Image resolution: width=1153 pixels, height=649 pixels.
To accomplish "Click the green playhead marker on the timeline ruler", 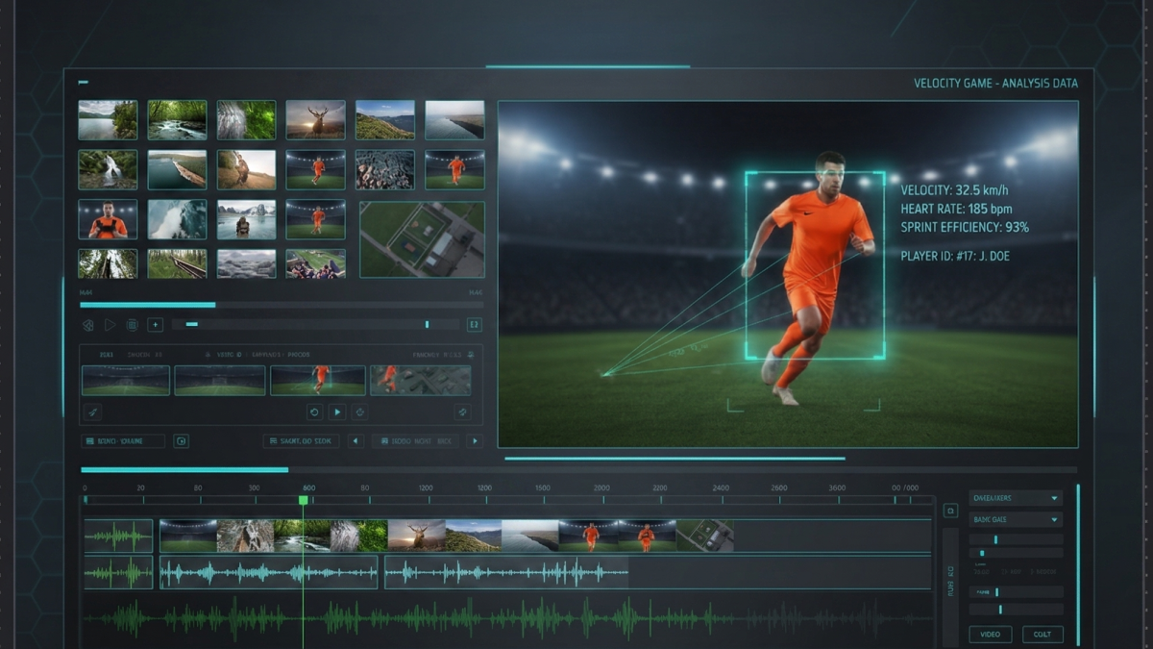I will 304,500.
